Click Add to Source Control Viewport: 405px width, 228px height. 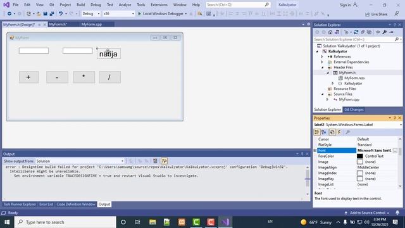(367, 213)
